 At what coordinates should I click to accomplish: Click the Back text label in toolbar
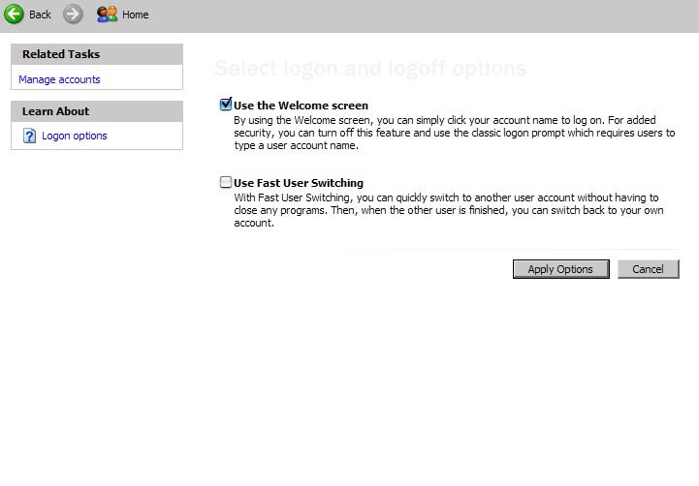pos(41,15)
